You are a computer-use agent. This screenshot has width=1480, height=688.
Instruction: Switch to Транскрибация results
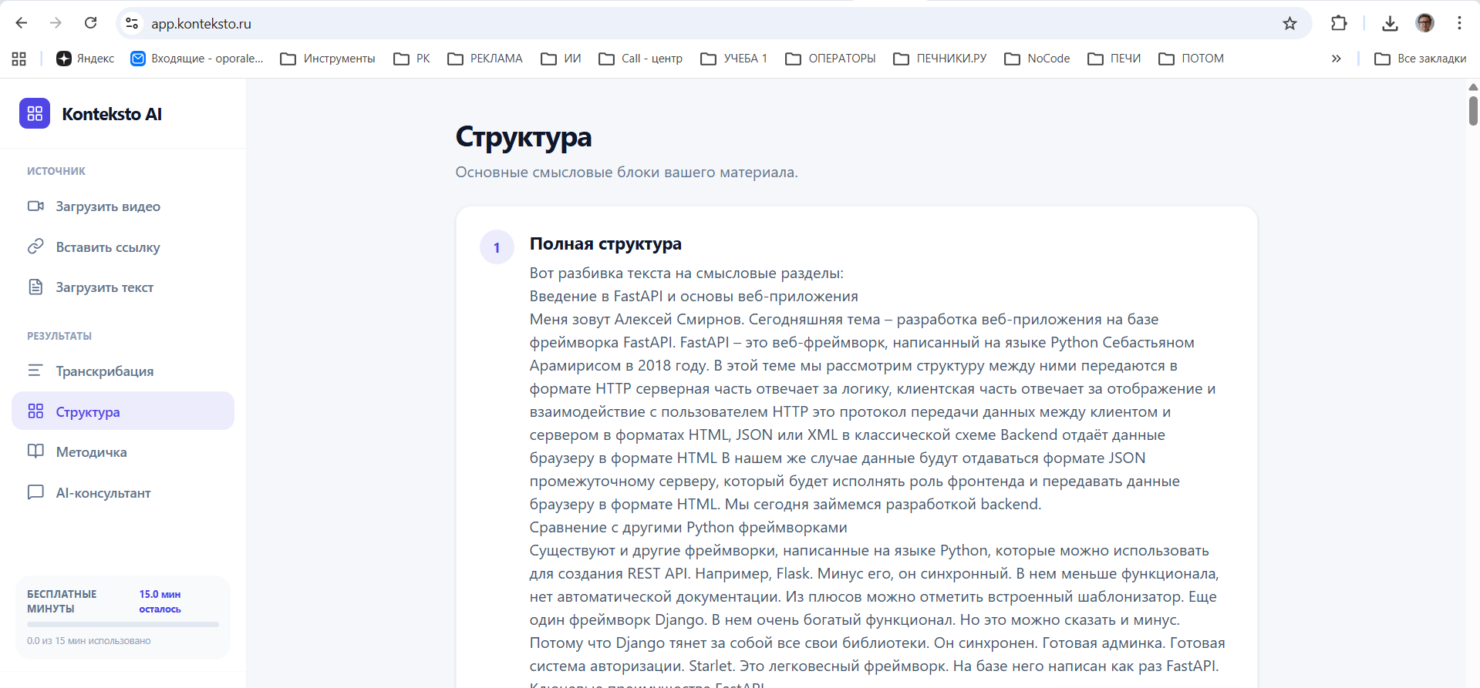tap(123, 371)
